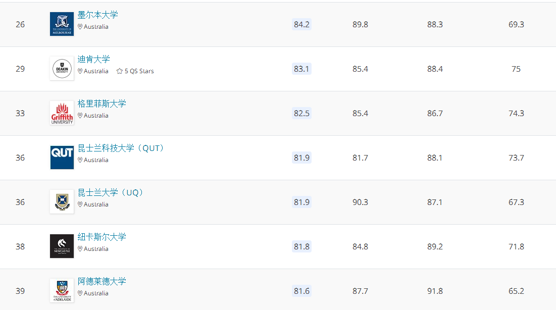Click the Deakin University logo
This screenshot has width=556, height=310.
[62, 69]
